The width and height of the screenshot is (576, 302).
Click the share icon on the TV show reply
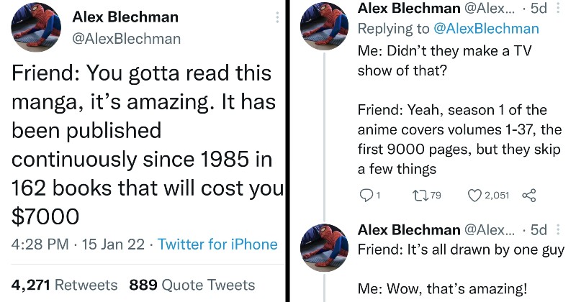(528, 195)
